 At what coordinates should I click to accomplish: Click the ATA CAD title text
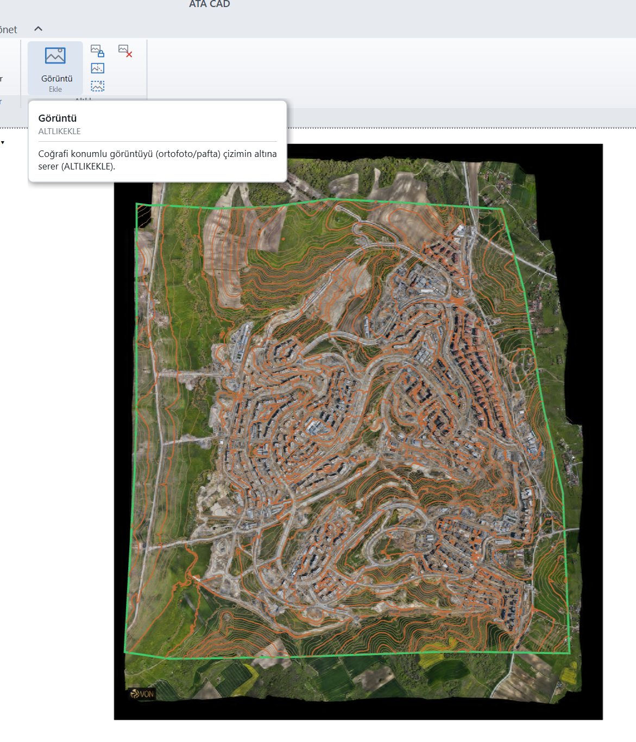[x=210, y=4]
